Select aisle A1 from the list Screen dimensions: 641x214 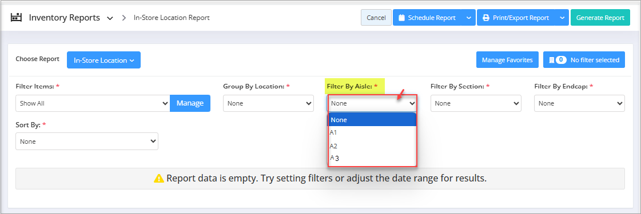(372, 133)
